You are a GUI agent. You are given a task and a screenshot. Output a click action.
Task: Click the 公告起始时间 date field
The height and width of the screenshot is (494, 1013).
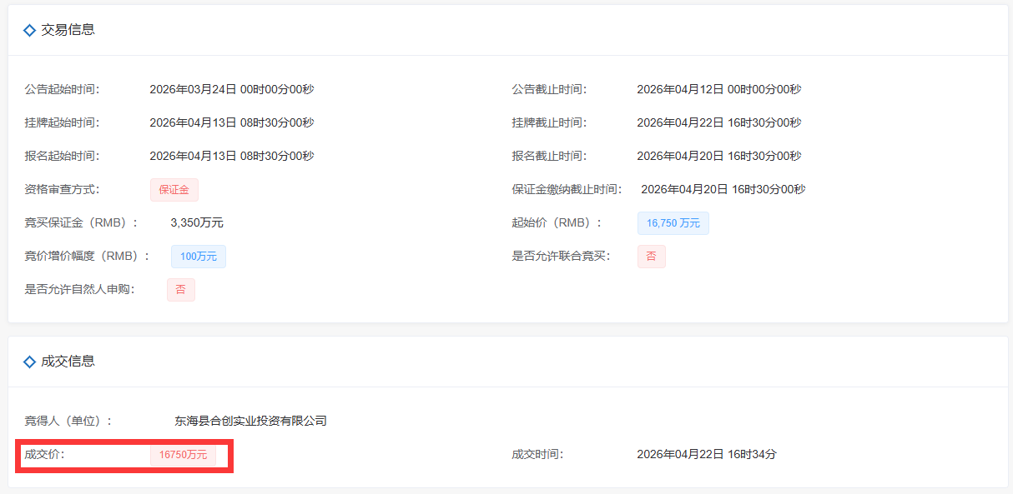tap(232, 89)
